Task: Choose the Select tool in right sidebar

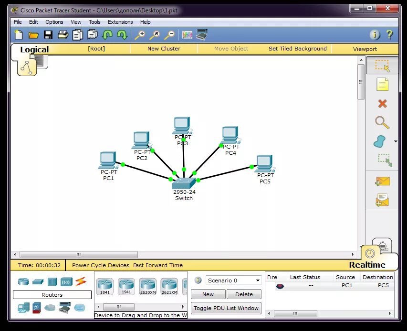Action: [x=382, y=66]
